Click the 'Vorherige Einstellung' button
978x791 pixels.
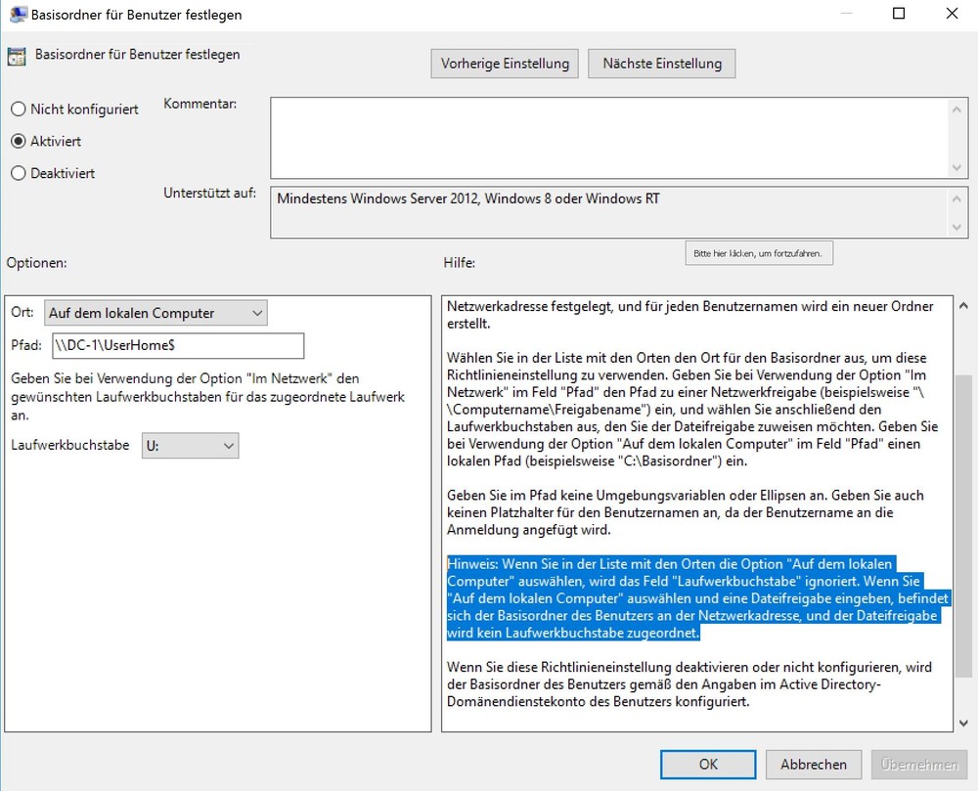[504, 64]
